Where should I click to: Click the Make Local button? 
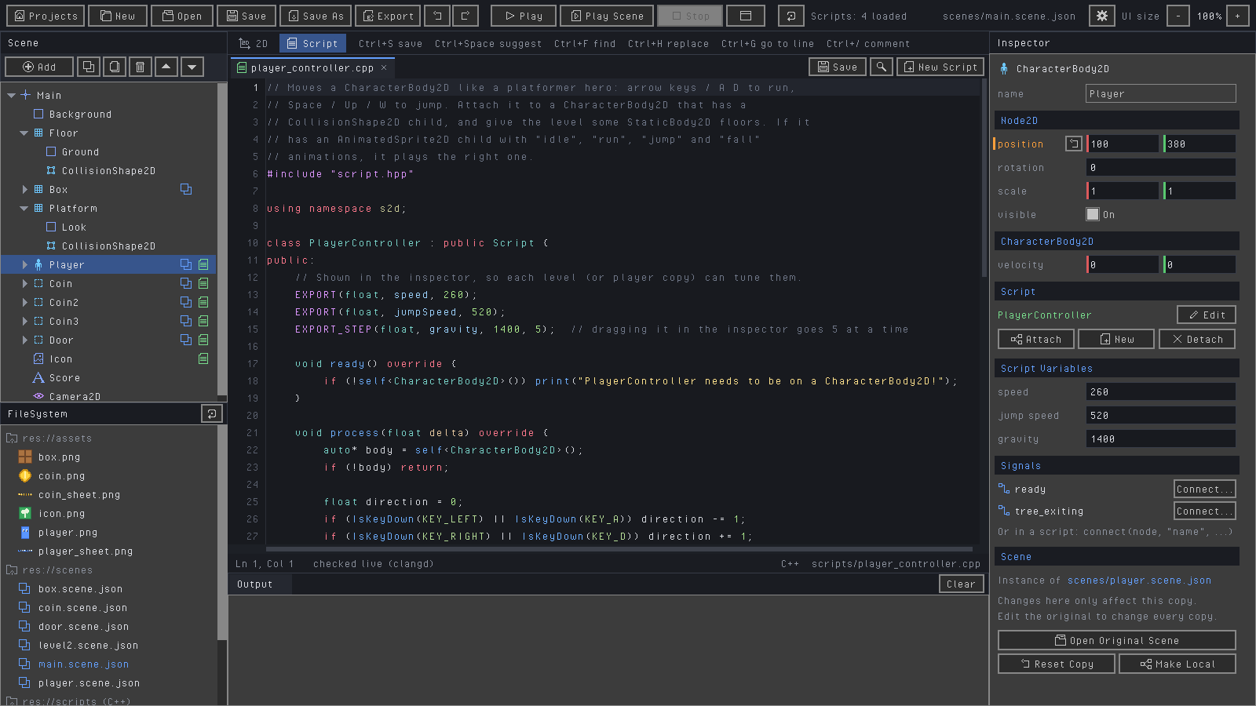pos(1177,664)
